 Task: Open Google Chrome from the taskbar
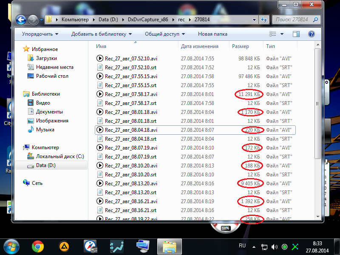point(38,246)
